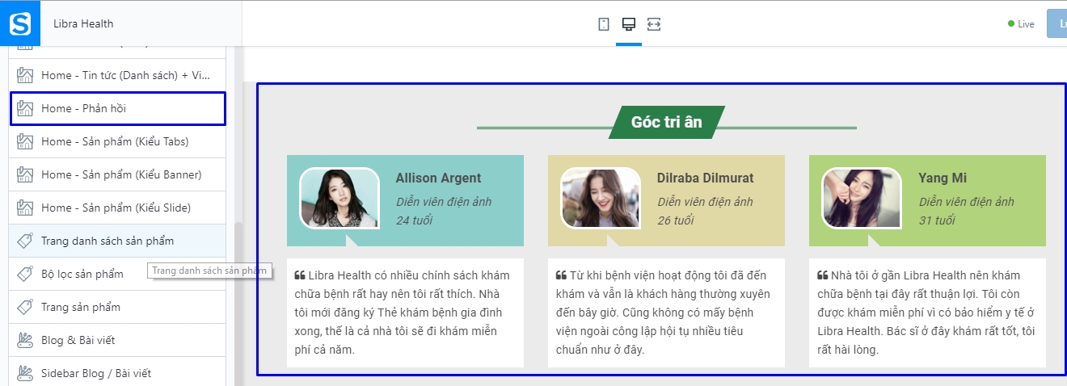Click Yang Mi's testimonial quote text
Screen dimensions: 1067x386
tap(927, 313)
